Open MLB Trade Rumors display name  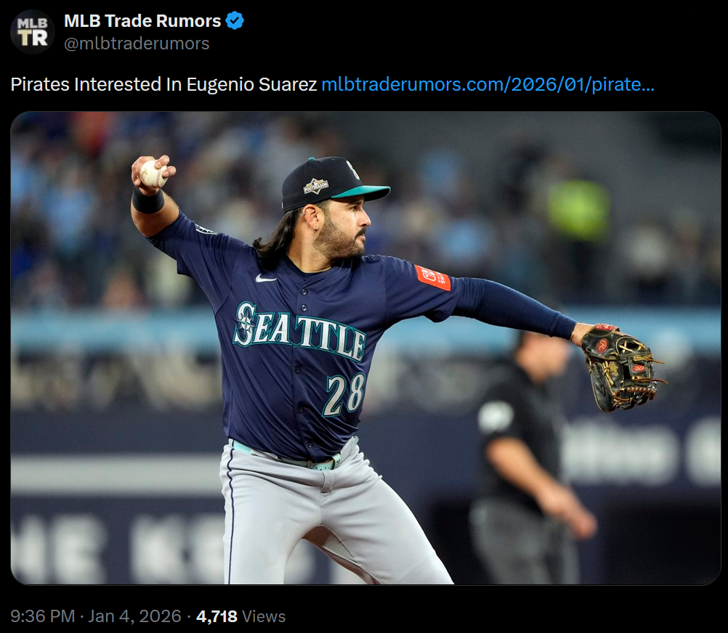[142, 21]
